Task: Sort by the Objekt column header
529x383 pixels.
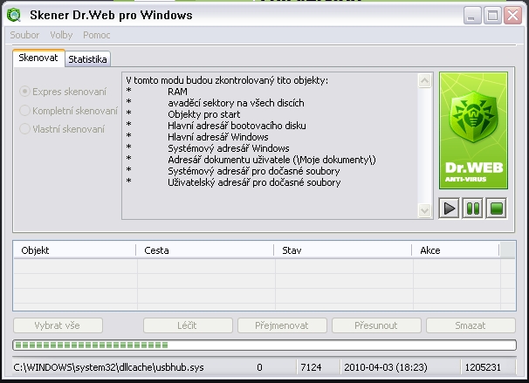Action: (74, 250)
